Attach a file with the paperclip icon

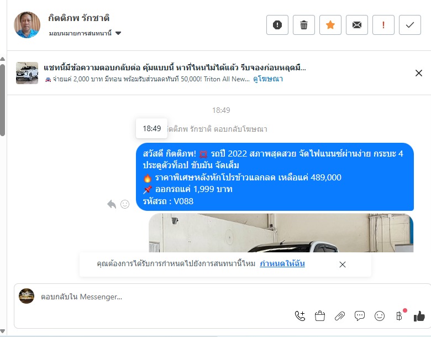[340, 316]
